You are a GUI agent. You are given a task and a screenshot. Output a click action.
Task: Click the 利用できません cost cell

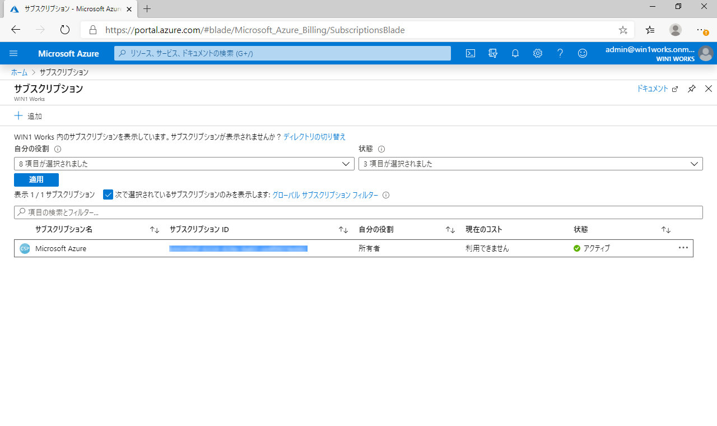[487, 248]
